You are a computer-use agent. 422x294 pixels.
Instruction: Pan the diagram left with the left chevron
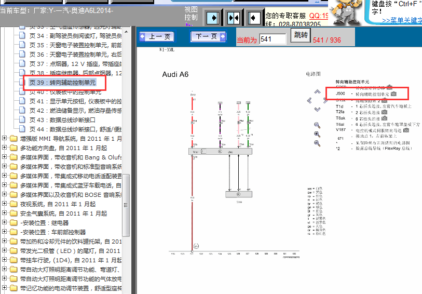(x=309, y=101)
